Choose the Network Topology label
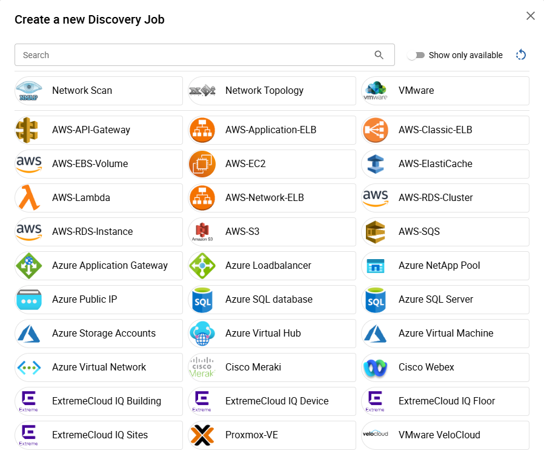 click(264, 90)
